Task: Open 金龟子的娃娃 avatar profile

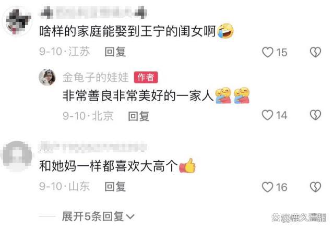Action: pos(47,77)
